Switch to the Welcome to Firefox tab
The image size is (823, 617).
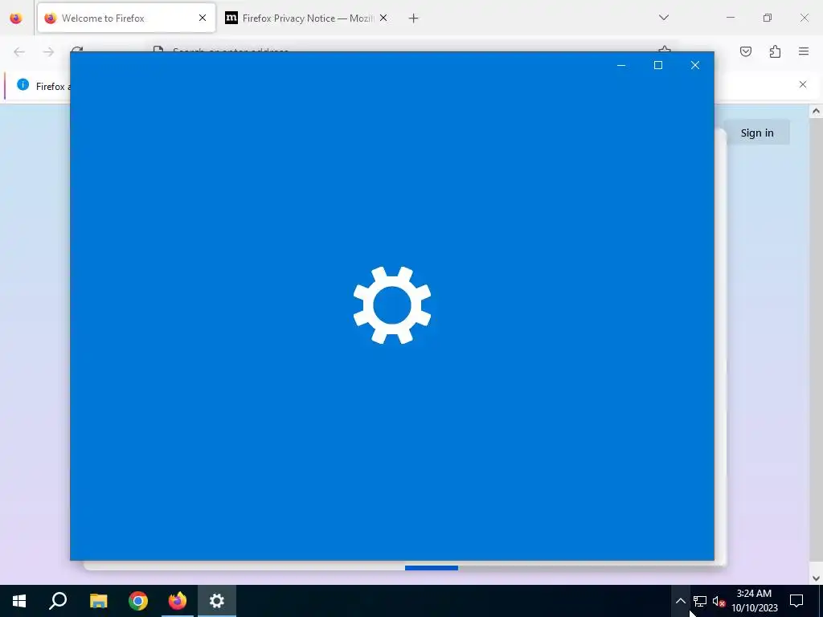[x=126, y=18]
